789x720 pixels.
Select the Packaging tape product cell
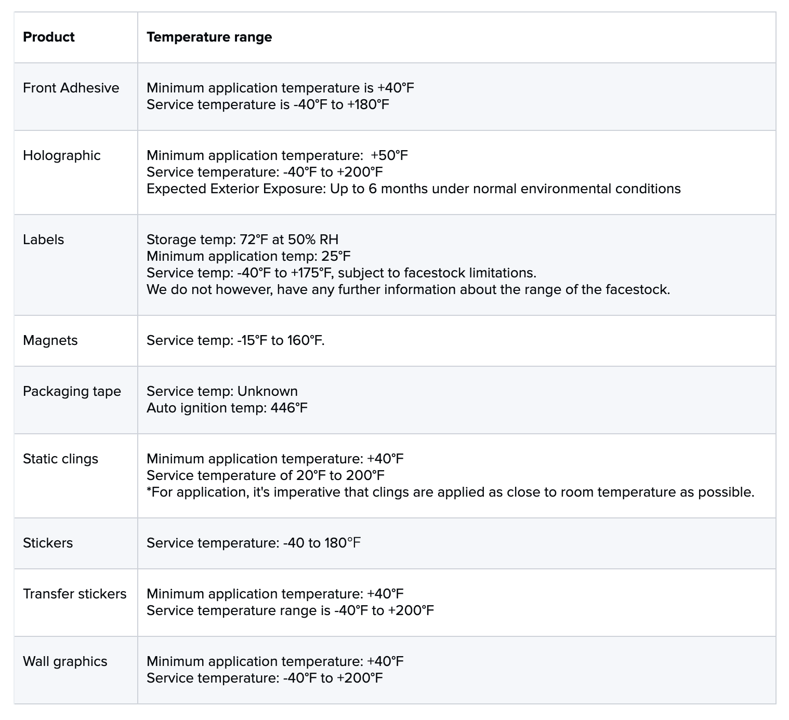point(72,391)
